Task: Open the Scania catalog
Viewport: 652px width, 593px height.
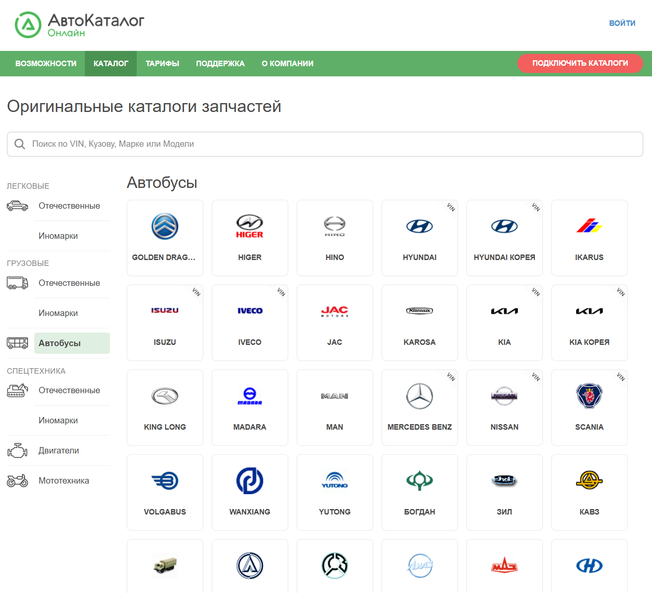Action: coord(590,408)
